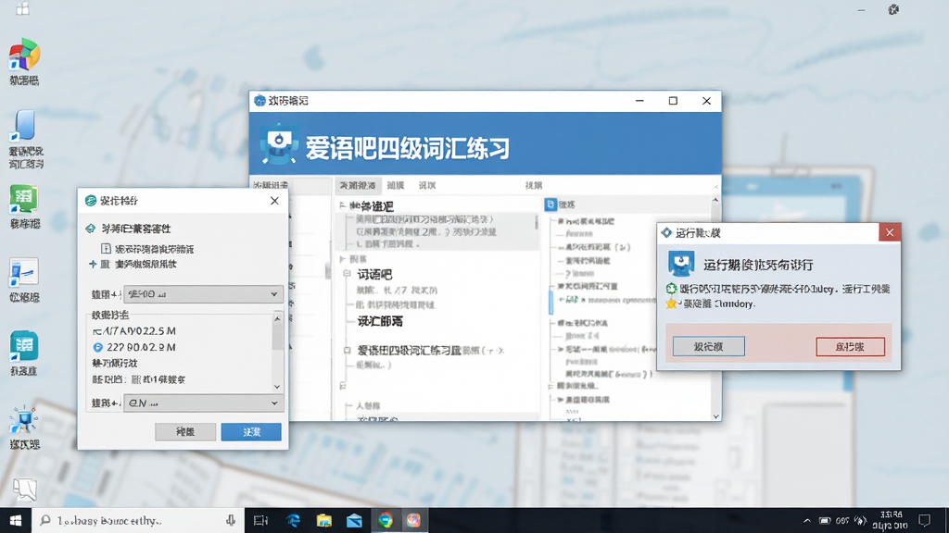The width and height of the screenshot is (949, 533).
Task: Click the taskbar search box
Action: coord(138,520)
